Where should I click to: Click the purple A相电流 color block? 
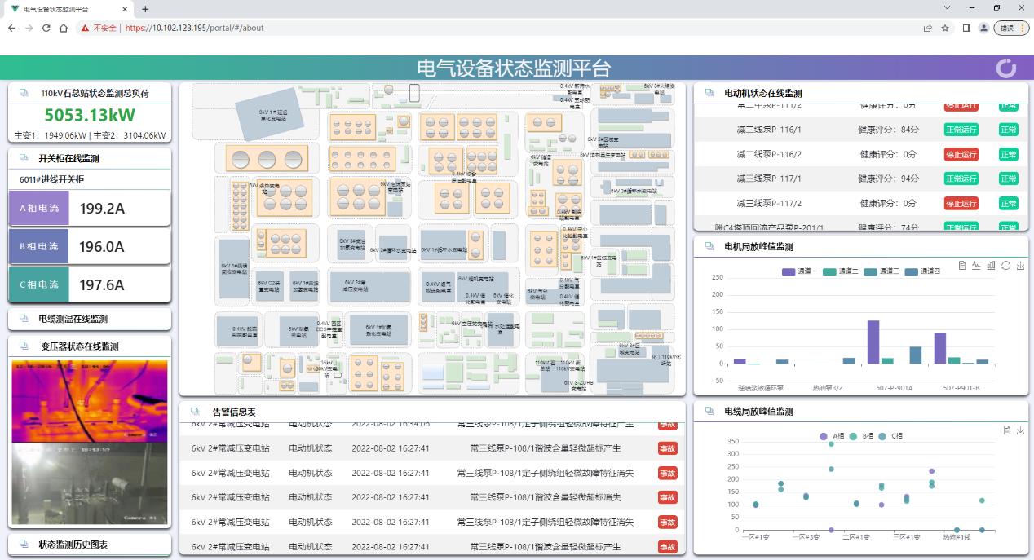(x=38, y=209)
